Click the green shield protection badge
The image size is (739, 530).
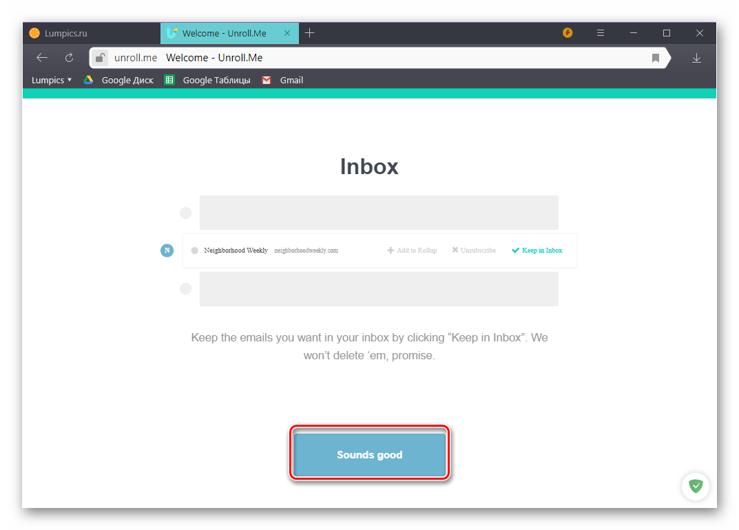pyautogui.click(x=696, y=486)
